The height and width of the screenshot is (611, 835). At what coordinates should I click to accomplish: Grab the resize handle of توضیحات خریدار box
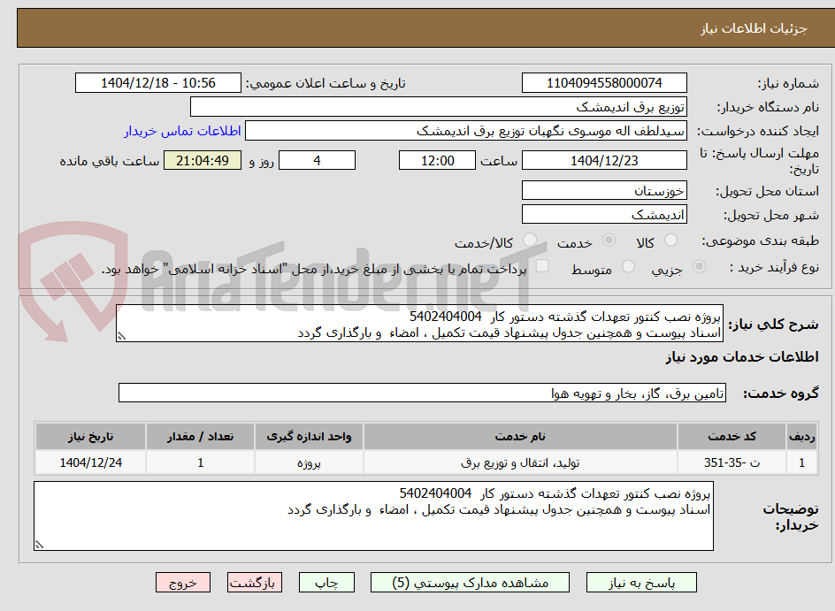39,545
